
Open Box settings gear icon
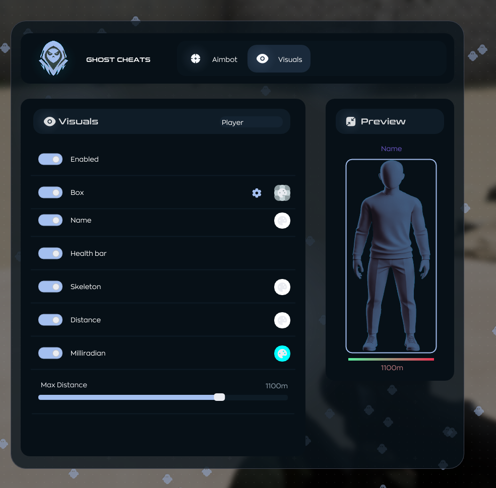(x=257, y=193)
